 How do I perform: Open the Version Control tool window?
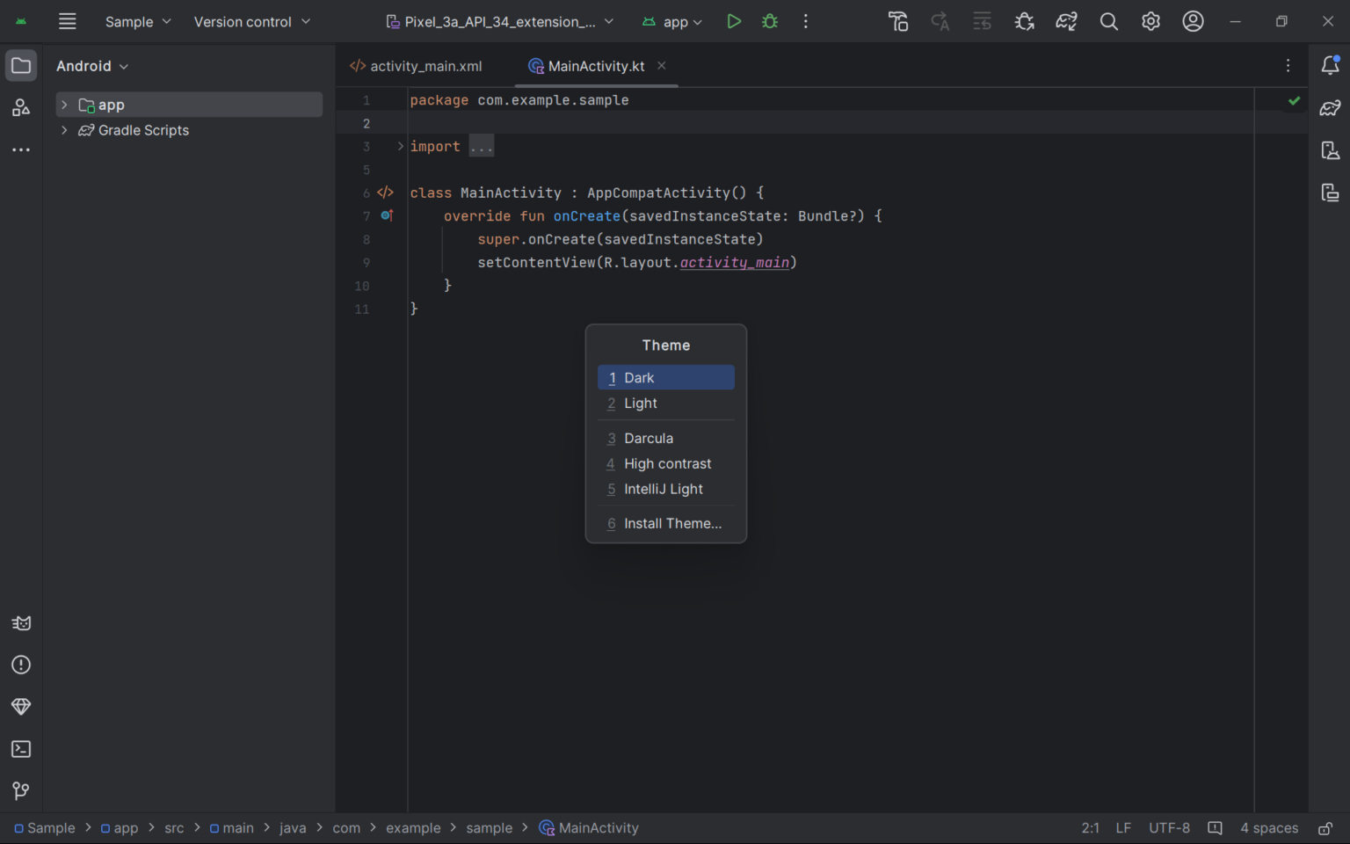click(21, 791)
